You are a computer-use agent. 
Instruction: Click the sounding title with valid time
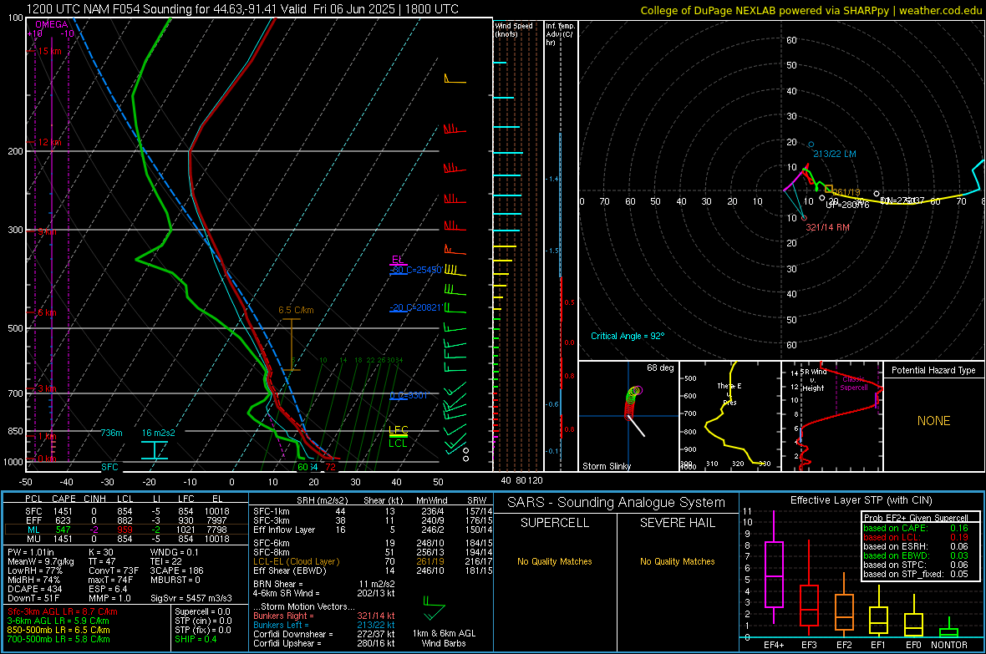click(242, 9)
